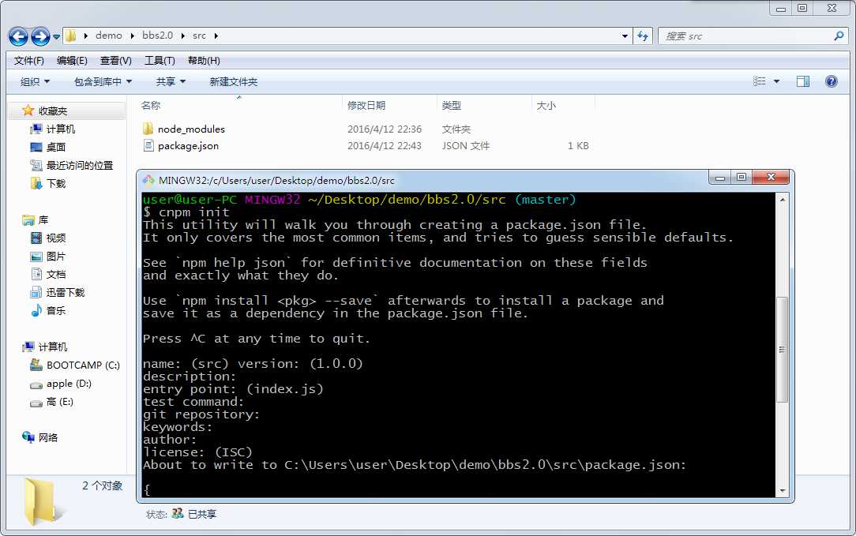This screenshot has height=536, width=856.
Task: Select the 高 (E:) drive
Action: [59, 402]
